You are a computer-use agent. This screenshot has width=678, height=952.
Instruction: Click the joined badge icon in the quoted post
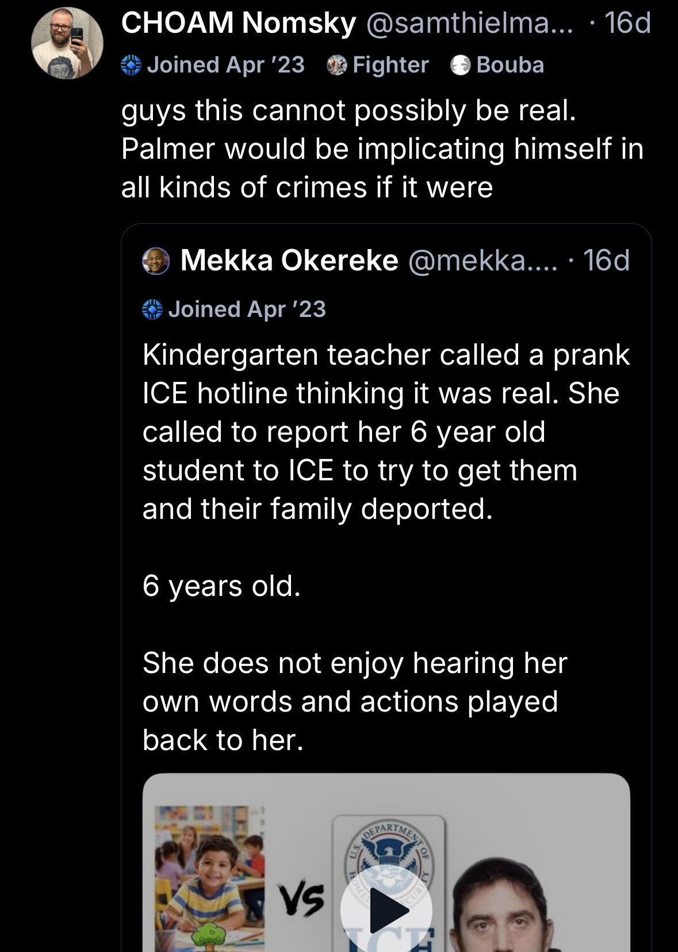(152, 309)
